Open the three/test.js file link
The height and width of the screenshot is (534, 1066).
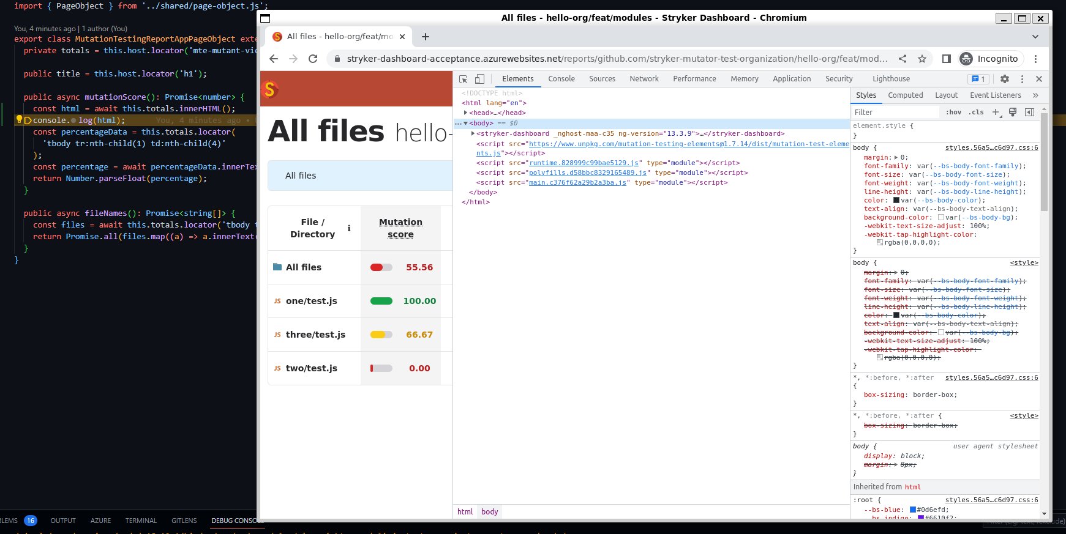click(x=315, y=335)
